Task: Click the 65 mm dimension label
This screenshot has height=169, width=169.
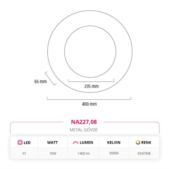Action: tap(41, 82)
